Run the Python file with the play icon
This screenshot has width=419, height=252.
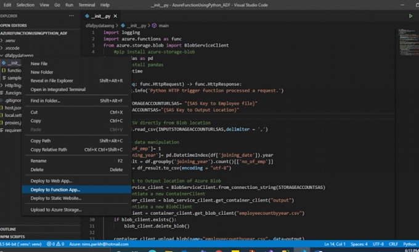(x=410, y=16)
